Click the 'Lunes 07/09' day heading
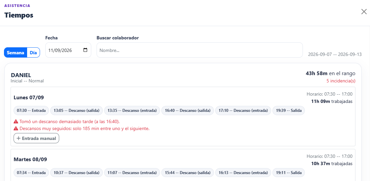The image size is (370, 181). pos(29,97)
